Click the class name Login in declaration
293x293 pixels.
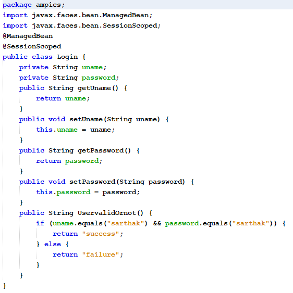point(67,57)
